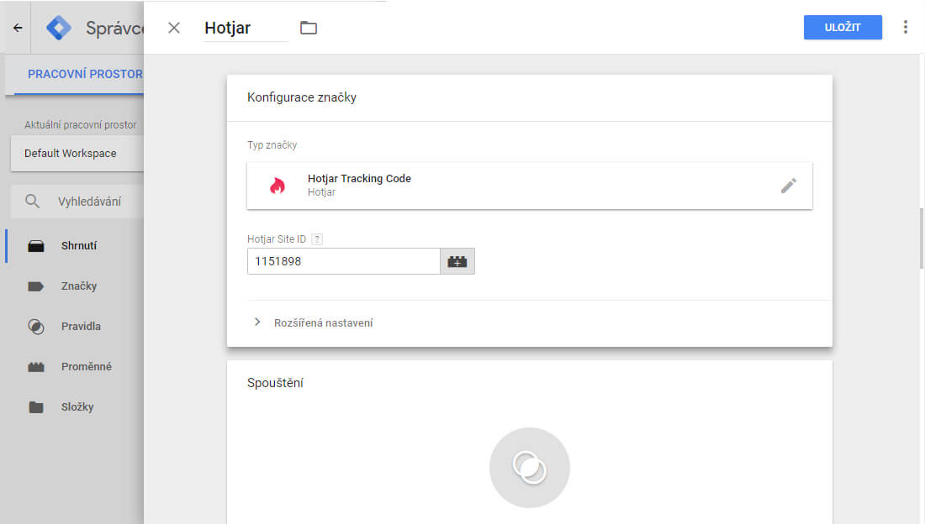Click the Hotjar flame icon
The height and width of the screenshot is (524, 925).
tap(277, 186)
